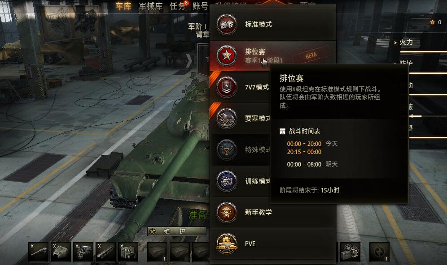The image size is (447, 265).
Task: Select the 标准模式 dice icon
Action: click(x=227, y=25)
